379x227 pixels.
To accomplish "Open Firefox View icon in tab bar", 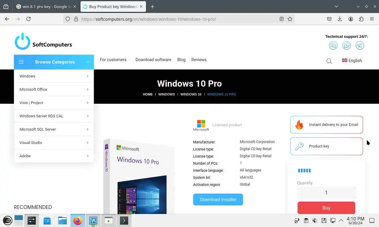I will coord(6,7).
